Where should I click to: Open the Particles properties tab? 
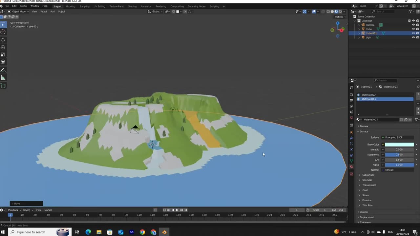point(351,144)
